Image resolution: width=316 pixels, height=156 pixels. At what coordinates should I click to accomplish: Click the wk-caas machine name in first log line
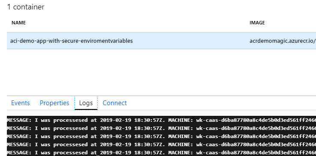click(x=256, y=120)
